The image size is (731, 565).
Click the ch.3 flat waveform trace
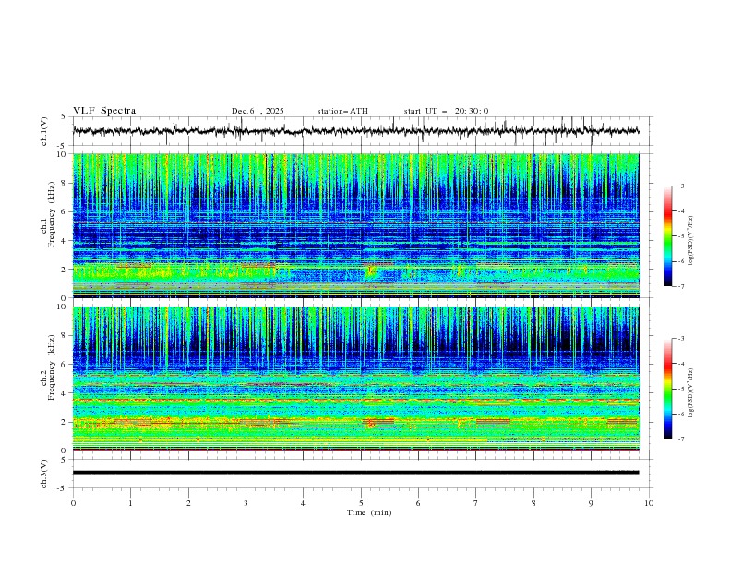point(355,473)
